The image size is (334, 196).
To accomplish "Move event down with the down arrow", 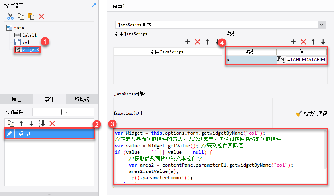I will 31,123.
